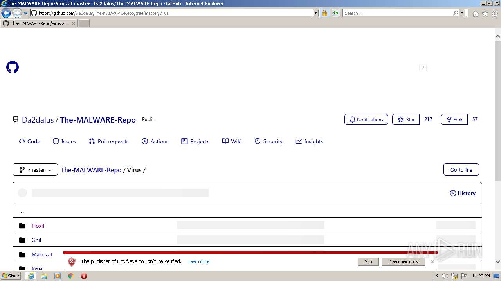
Task: Click the Gnil folder icon
Action: [x=22, y=240]
